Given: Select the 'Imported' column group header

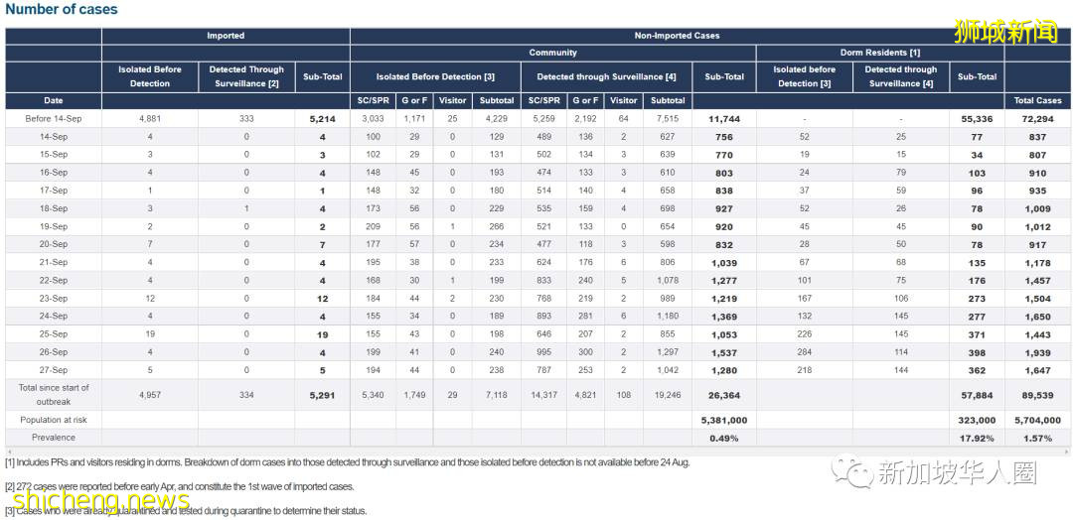Looking at the screenshot, I should tap(226, 36).
